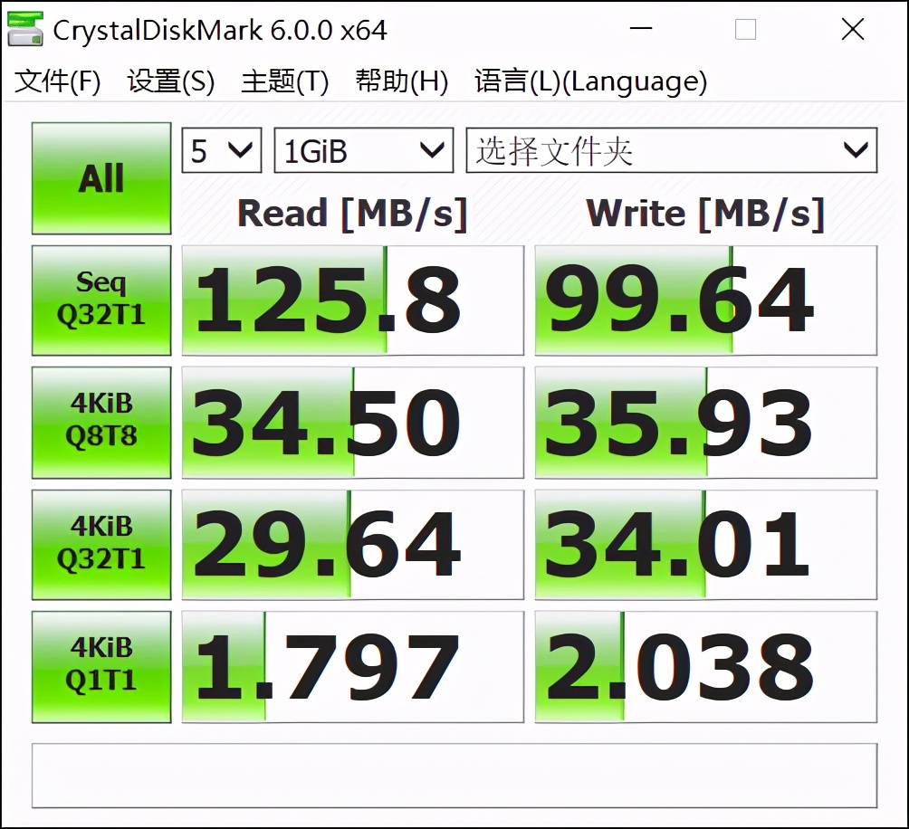909x829 pixels.
Task: Start the 4KiB Q8T8 test
Action: (x=101, y=423)
